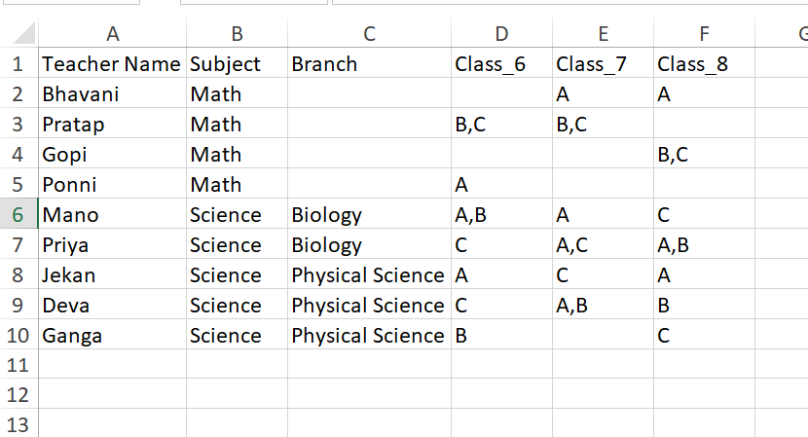Select the cell containing Ponni
The height and width of the screenshot is (437, 808).
[x=112, y=185]
